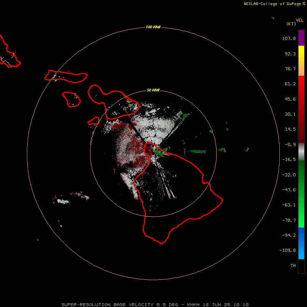Click the yellow-orange segment of the color bar
This screenshot has height=307, width=307.
click(301, 61)
